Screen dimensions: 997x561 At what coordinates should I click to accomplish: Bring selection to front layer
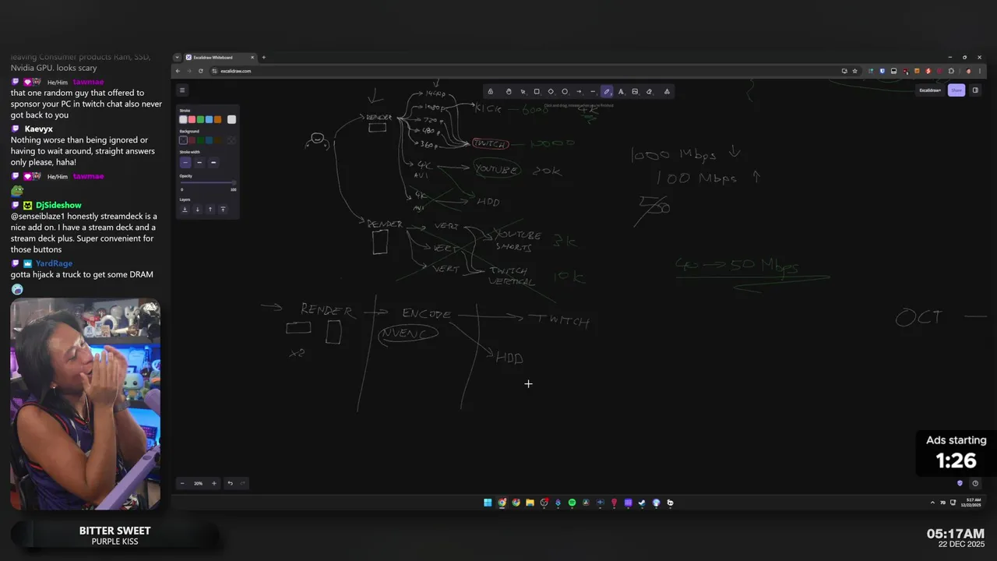pyautogui.click(x=223, y=209)
